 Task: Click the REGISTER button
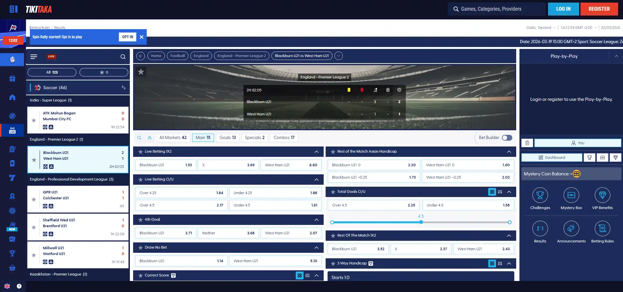point(599,9)
